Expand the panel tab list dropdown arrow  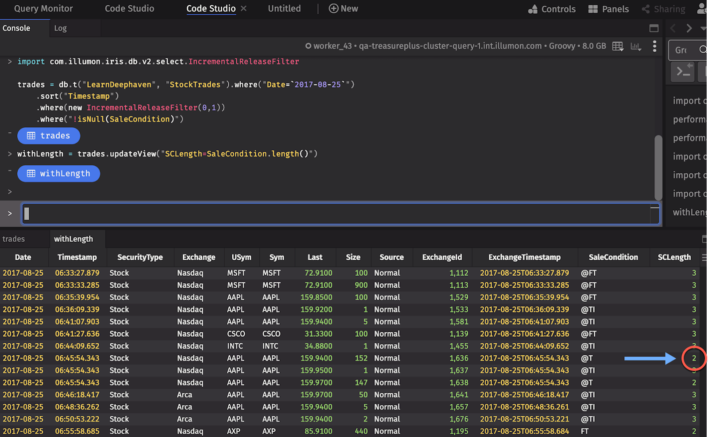coord(703,28)
